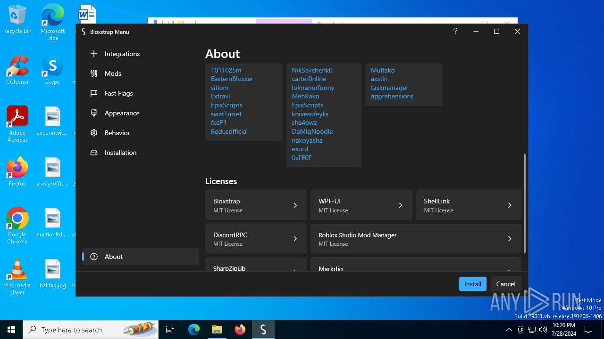Launch Microsoft Edge from desktop
The height and width of the screenshot is (339, 604).
(52, 22)
